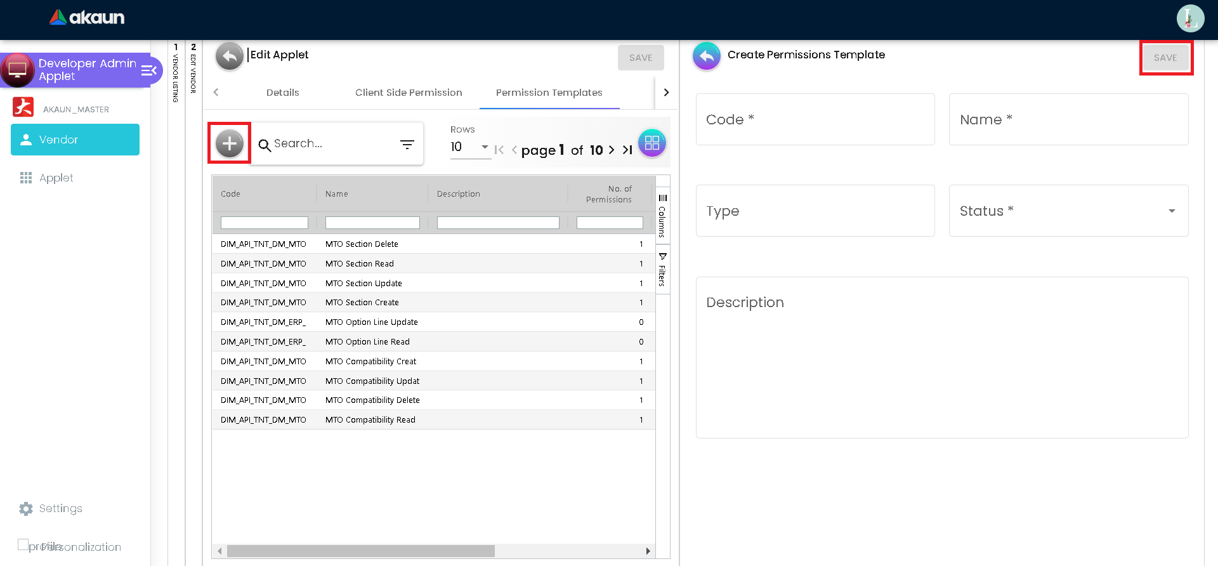This screenshot has height=566, width=1218.
Task: Open the grid view toggle icon
Action: [x=652, y=143]
